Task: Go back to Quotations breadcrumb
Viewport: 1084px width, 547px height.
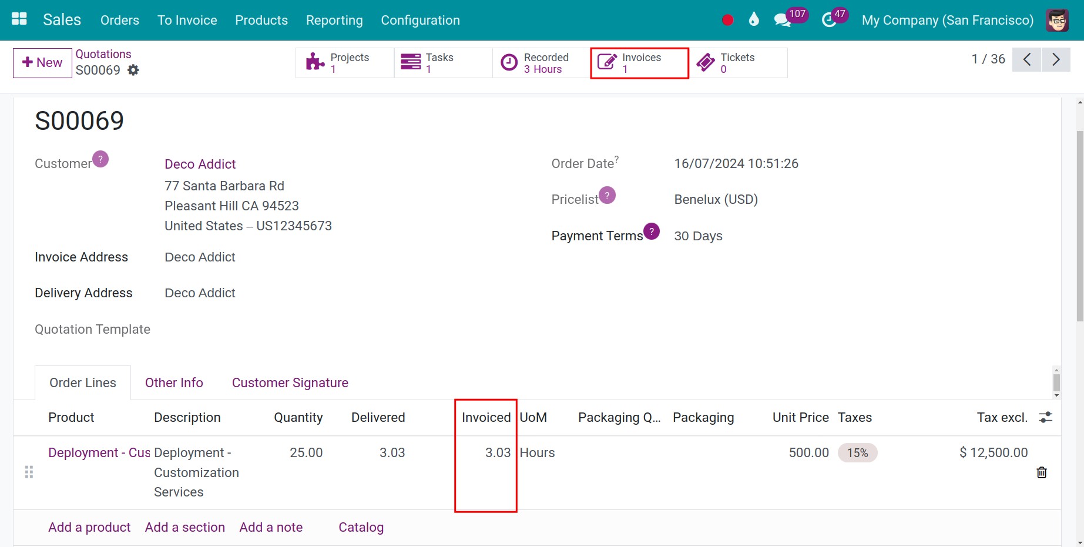Action: pos(103,54)
